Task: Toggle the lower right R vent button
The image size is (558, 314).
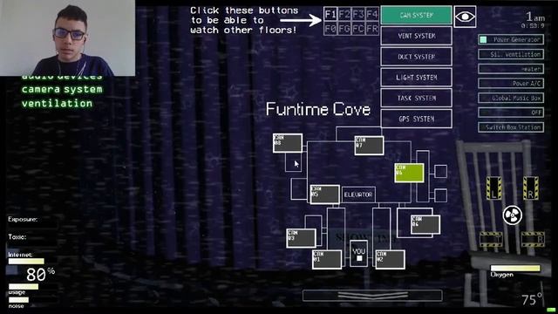Action: pyautogui.click(x=533, y=239)
